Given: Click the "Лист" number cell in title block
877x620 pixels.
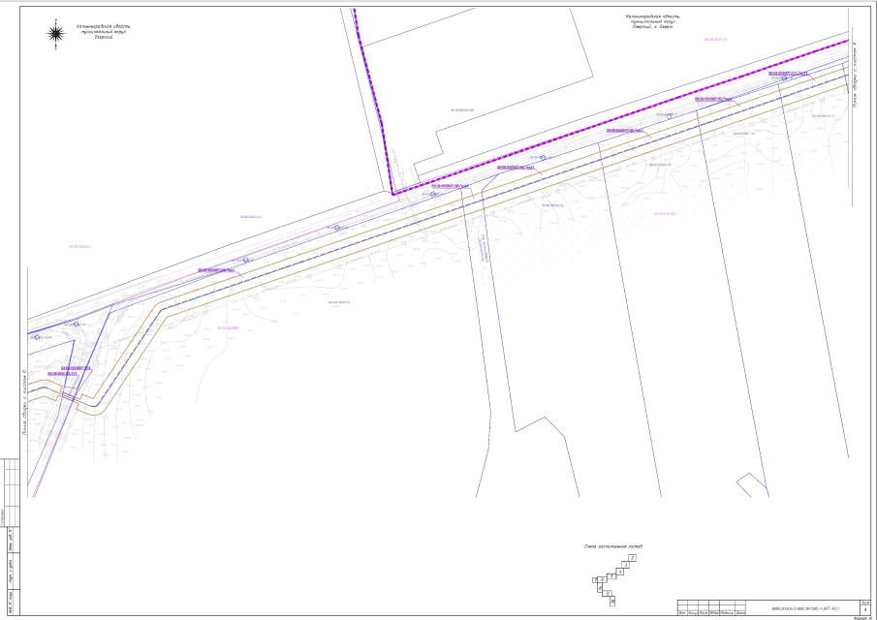Looking at the screenshot, I should click(x=851, y=609).
